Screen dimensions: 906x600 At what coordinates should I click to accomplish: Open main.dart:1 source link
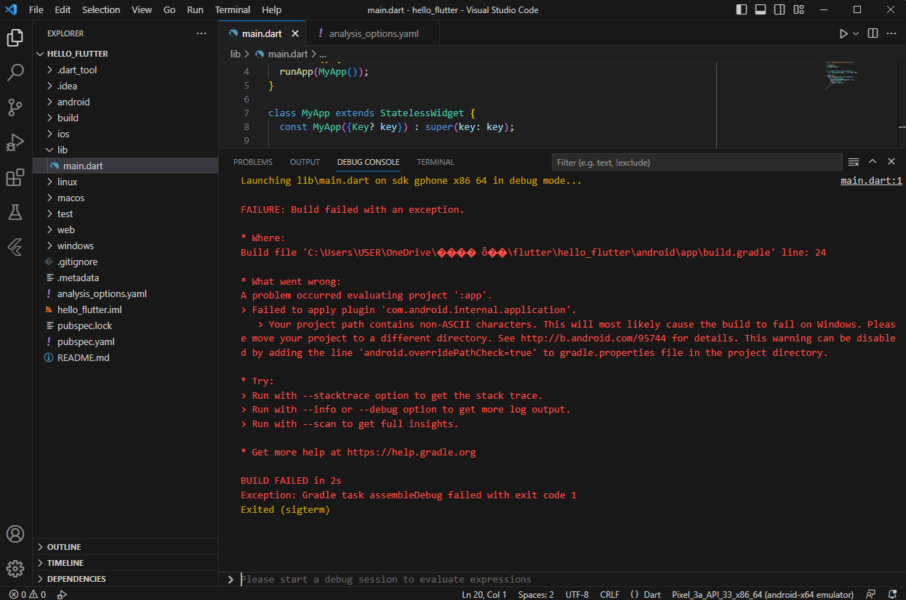tap(871, 181)
